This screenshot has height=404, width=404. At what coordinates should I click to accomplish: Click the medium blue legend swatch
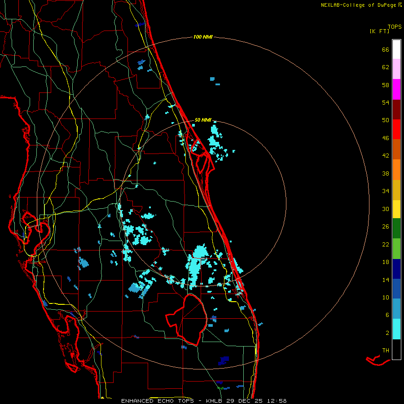point(396,289)
